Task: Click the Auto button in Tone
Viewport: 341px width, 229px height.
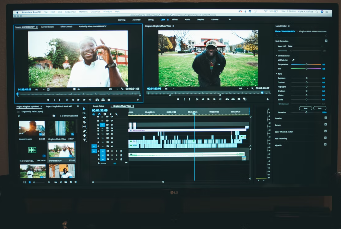Action: (320, 108)
